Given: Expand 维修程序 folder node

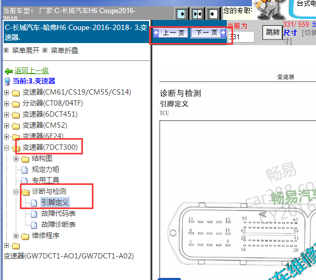Looking at the screenshot, I should (x=16, y=236).
